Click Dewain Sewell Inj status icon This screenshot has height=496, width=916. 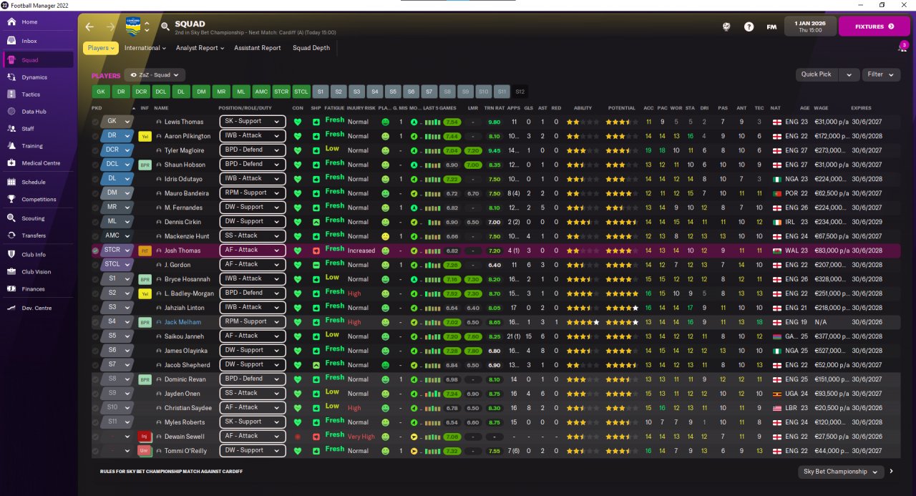coord(145,437)
